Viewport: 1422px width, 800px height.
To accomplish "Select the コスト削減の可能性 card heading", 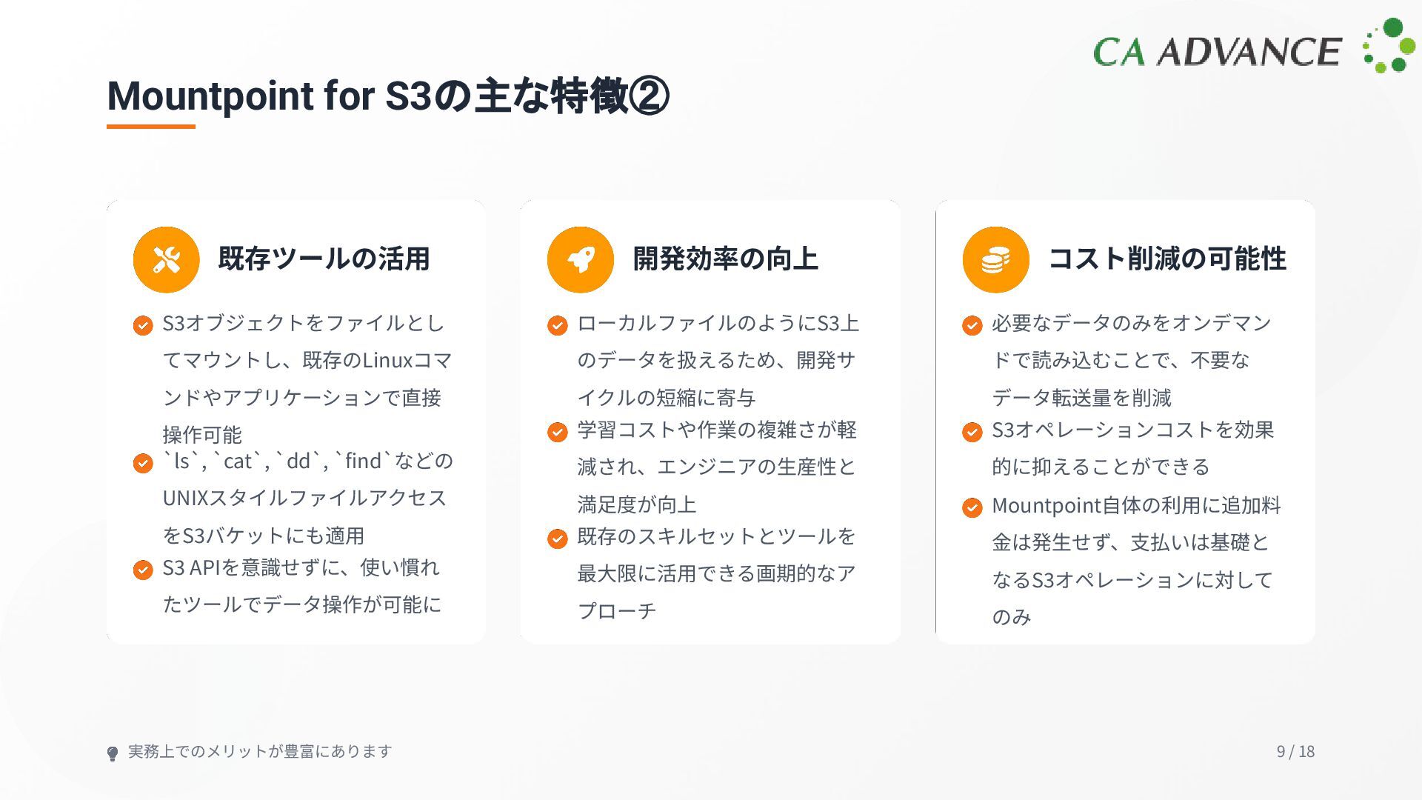I will (1167, 259).
